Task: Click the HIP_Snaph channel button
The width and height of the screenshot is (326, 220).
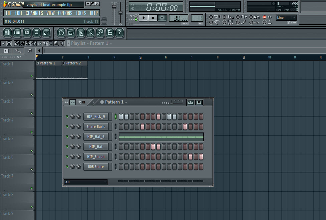Action: tap(96, 157)
